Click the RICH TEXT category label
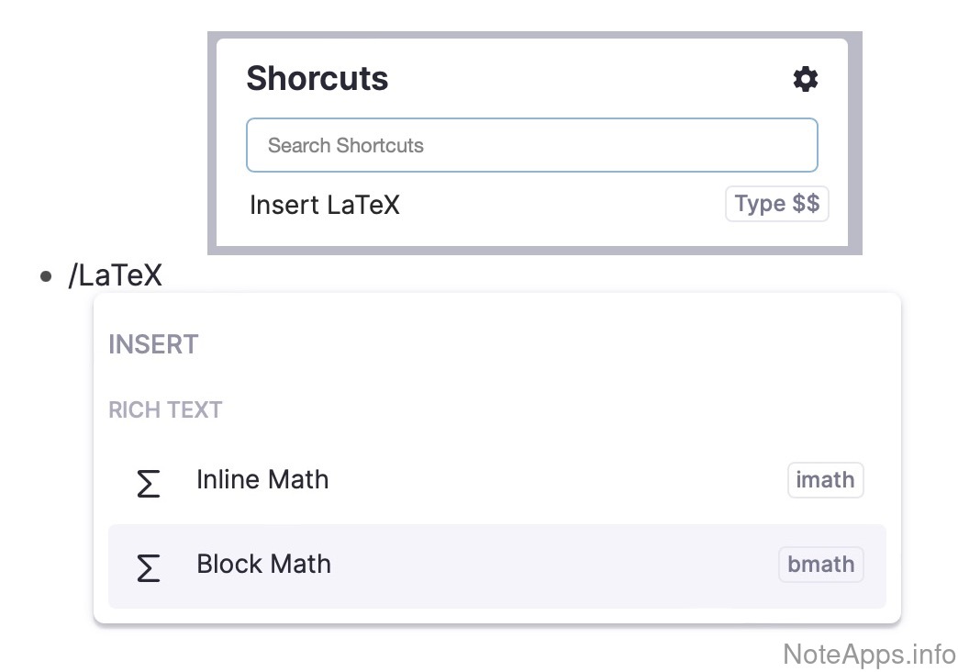This screenshot has height=672, width=958. (165, 409)
